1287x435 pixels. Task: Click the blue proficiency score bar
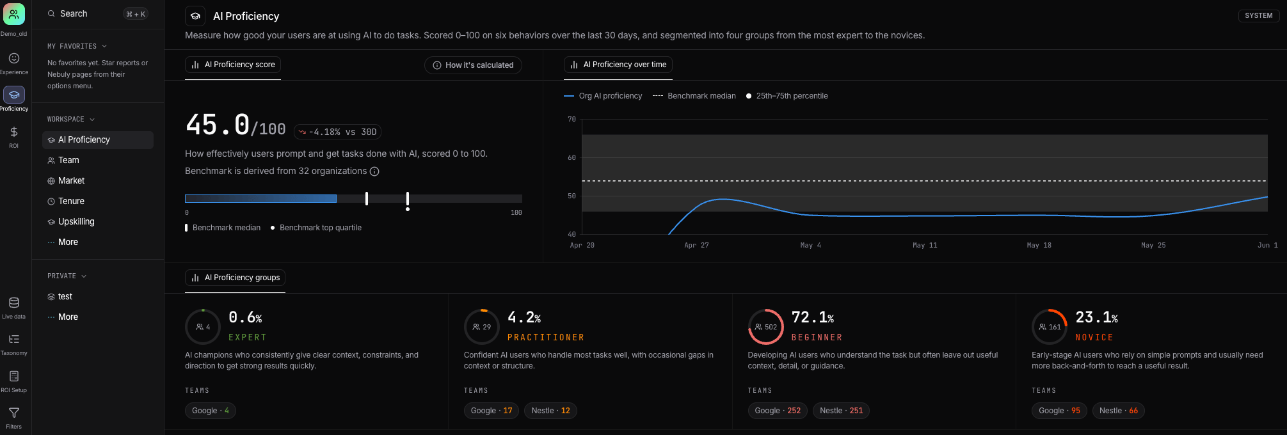click(x=260, y=199)
